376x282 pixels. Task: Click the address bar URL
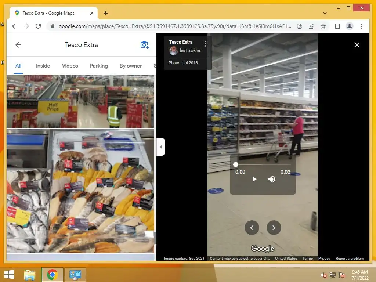(175, 26)
